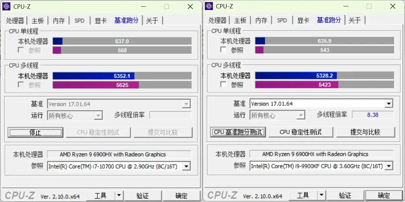Click greyed CPU 稳定性测试 in left window

98,132
